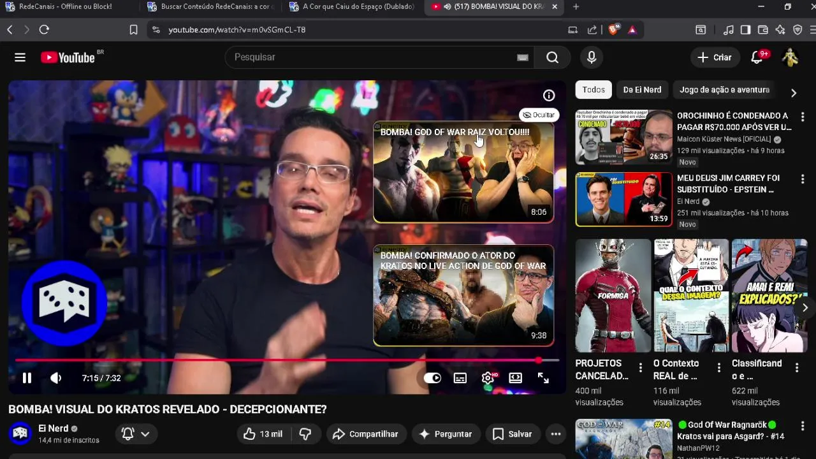Open options for 'Classificand o e' short

click(797, 368)
